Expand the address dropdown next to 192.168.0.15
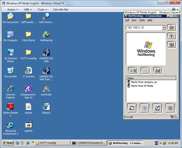 (164, 28)
